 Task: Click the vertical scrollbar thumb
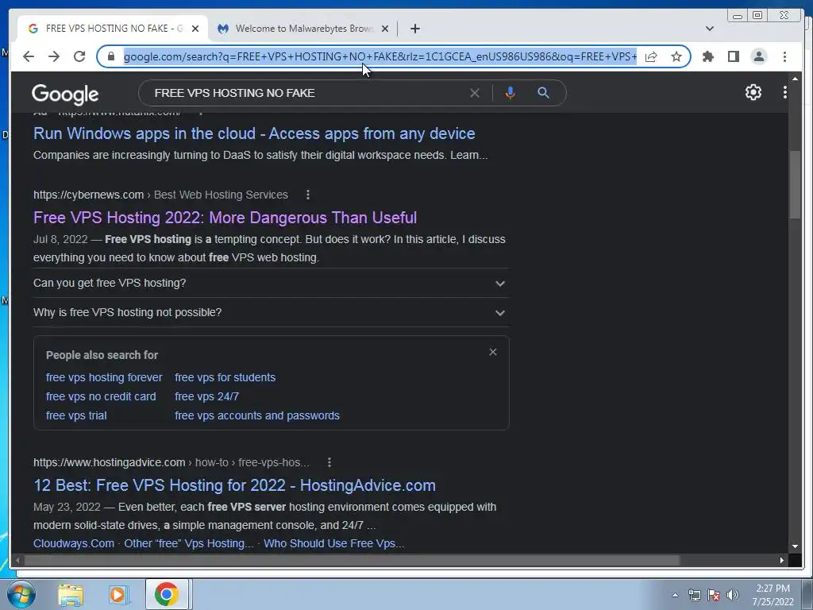click(x=795, y=184)
